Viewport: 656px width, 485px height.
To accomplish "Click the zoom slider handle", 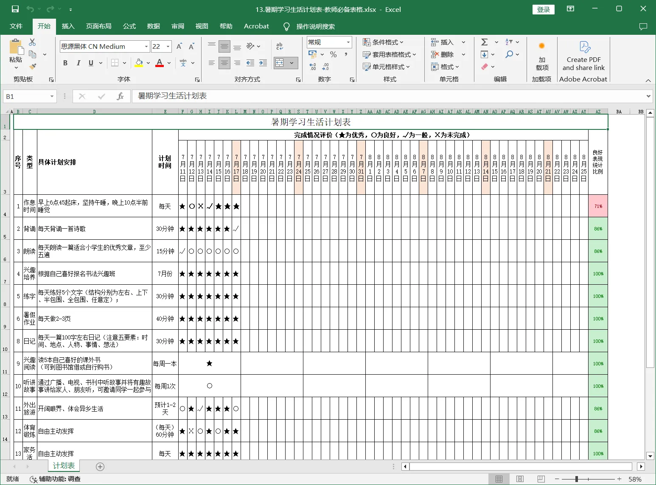I will coord(576,479).
